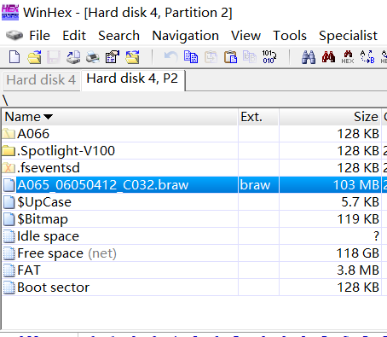Open the Specialist menu

tap(348, 36)
